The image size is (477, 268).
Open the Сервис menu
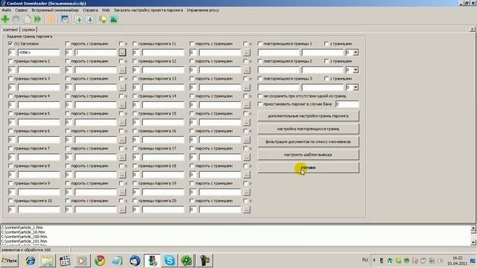[22, 10]
